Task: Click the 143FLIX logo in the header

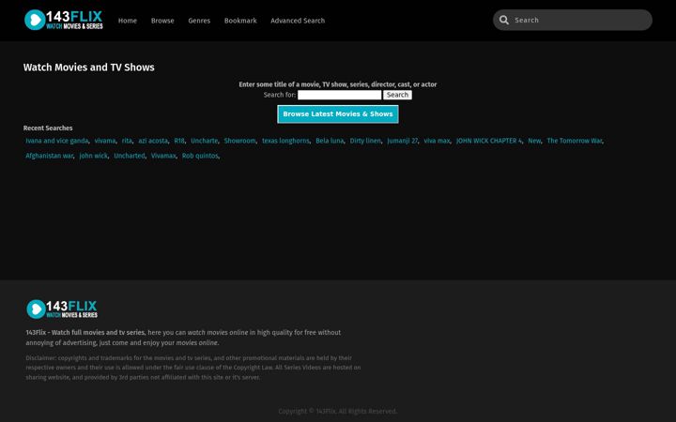Action: click(64, 20)
